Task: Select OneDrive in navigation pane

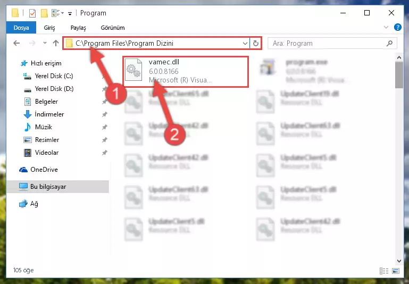Action: pos(44,170)
